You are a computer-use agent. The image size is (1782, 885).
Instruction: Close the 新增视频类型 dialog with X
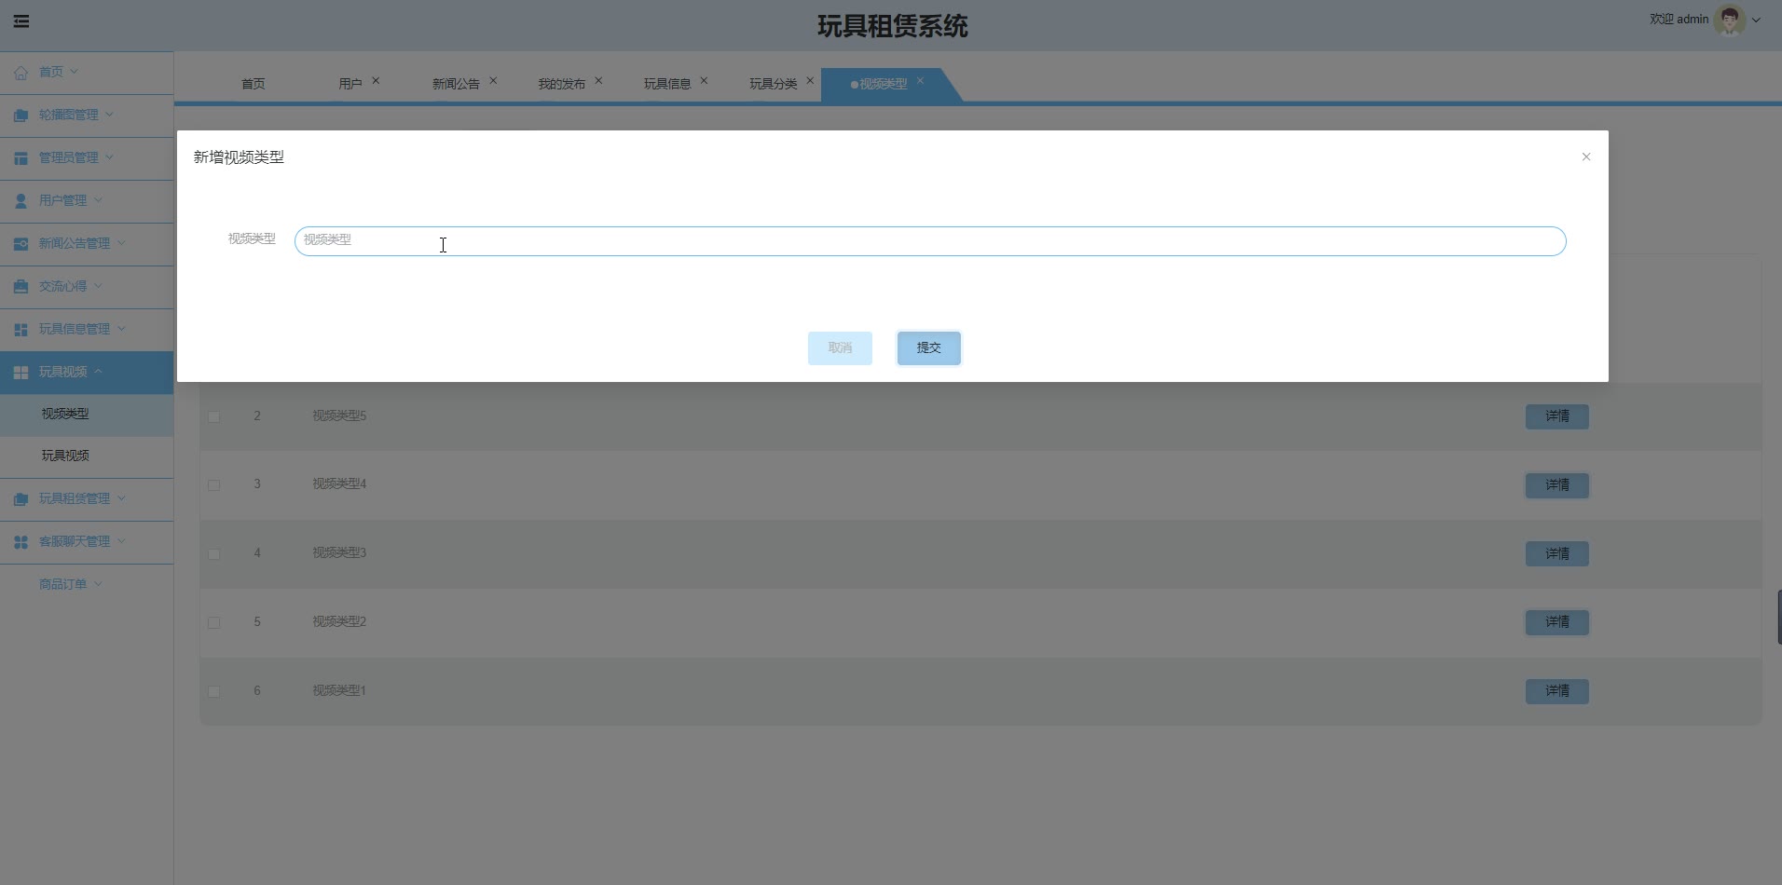(1586, 157)
